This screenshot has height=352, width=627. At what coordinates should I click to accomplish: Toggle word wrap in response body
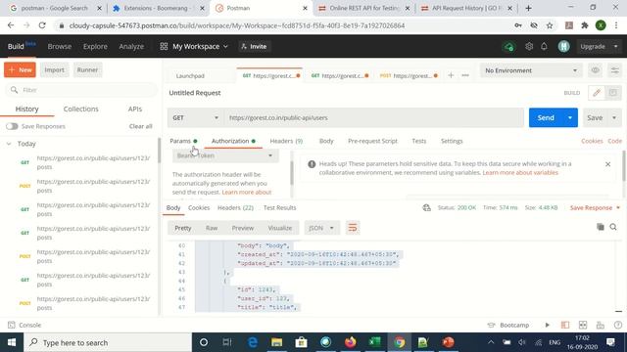coord(353,228)
